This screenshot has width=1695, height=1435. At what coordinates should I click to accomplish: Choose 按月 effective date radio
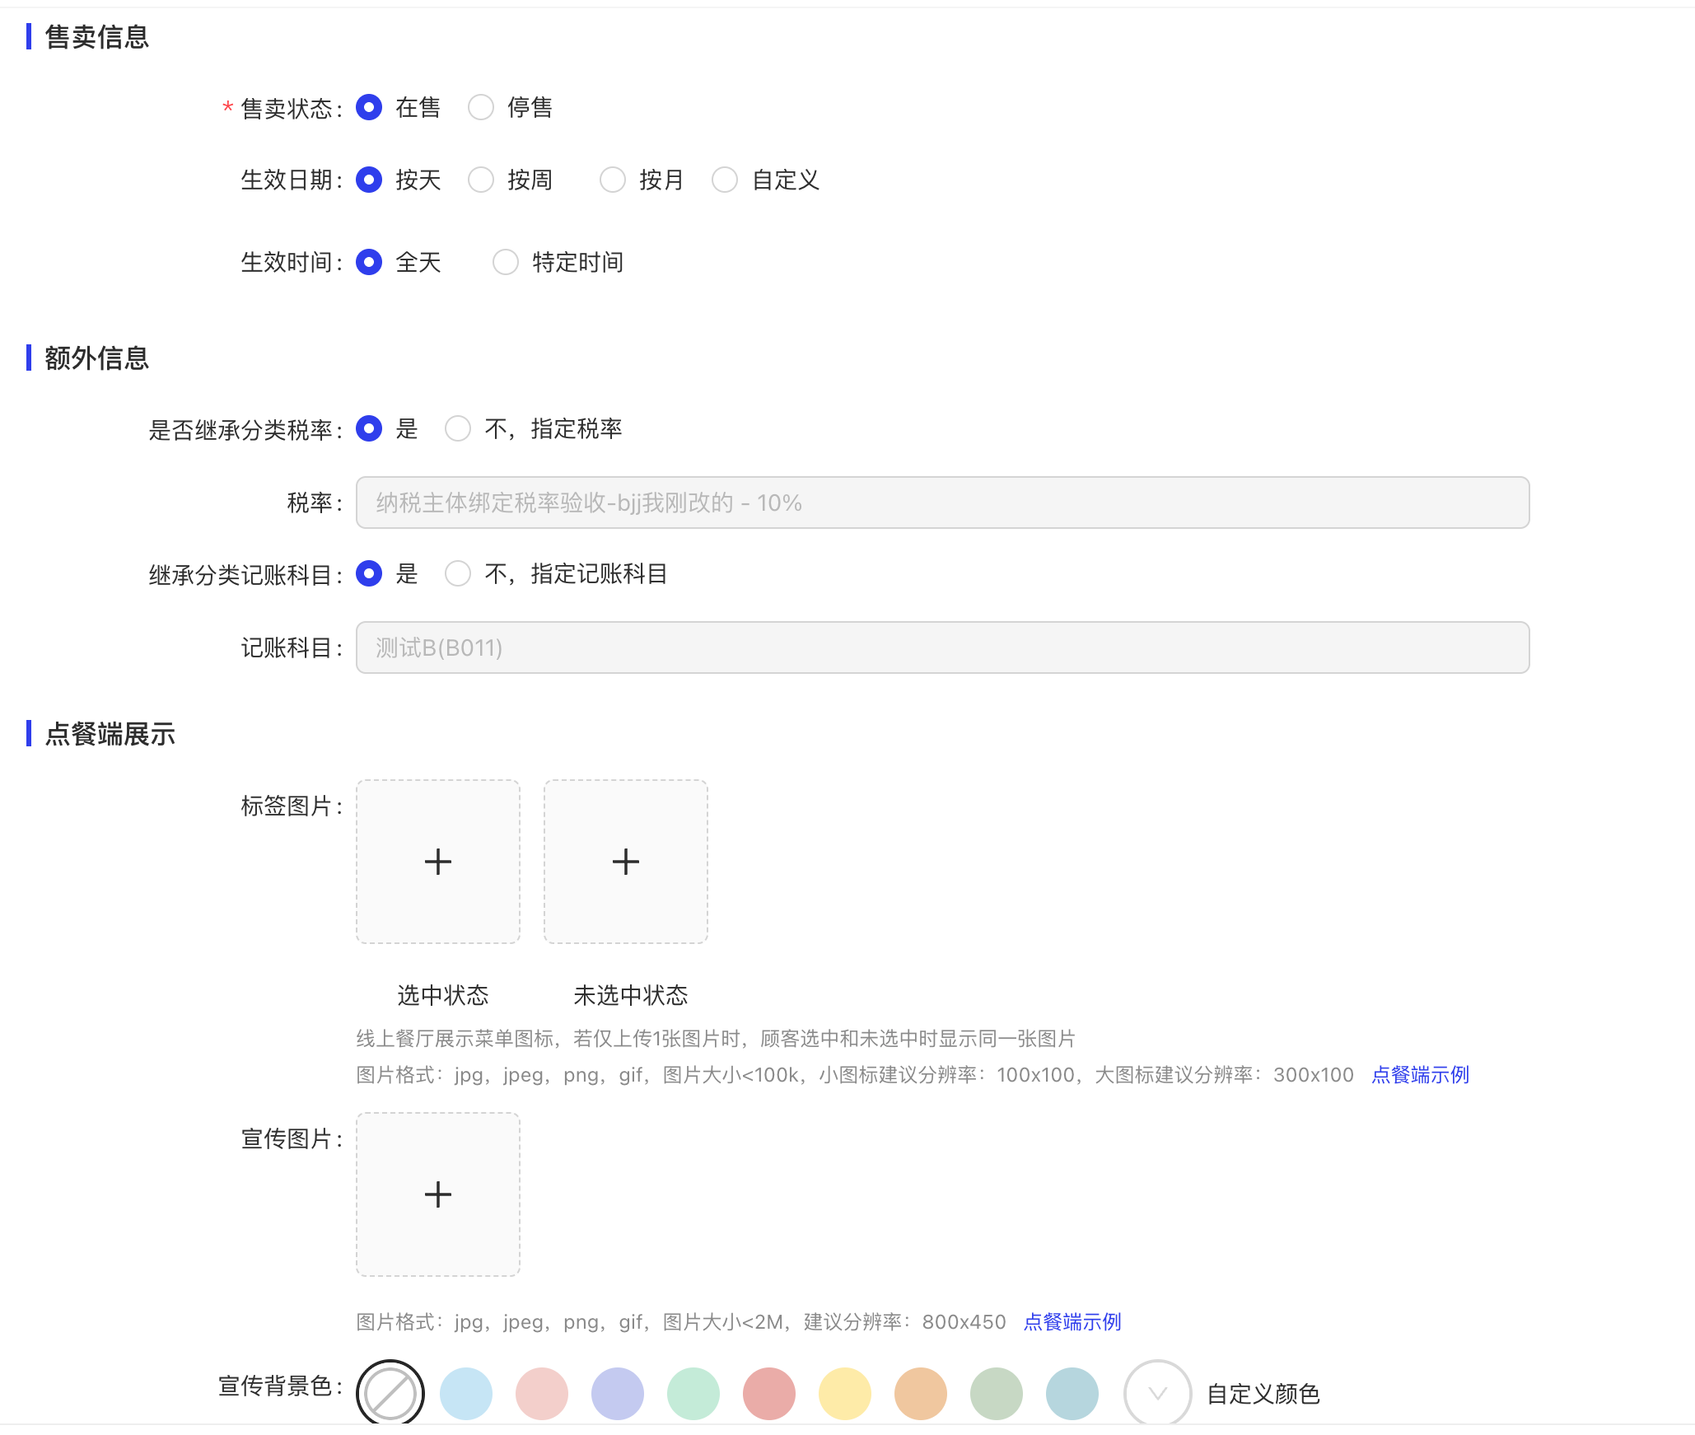coord(613,180)
